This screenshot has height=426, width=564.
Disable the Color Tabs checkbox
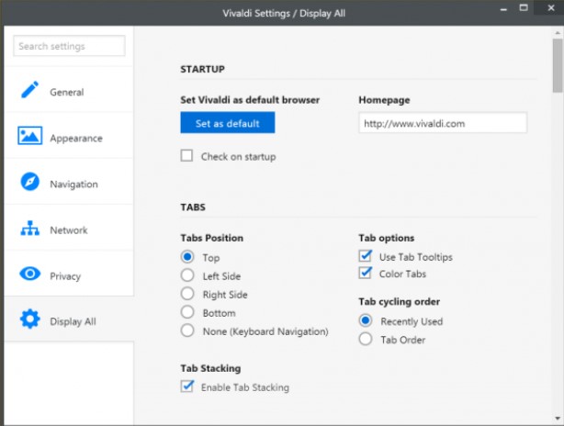(x=366, y=274)
